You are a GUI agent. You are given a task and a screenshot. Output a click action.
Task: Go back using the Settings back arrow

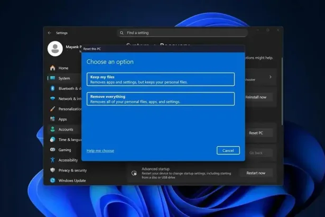click(50, 32)
